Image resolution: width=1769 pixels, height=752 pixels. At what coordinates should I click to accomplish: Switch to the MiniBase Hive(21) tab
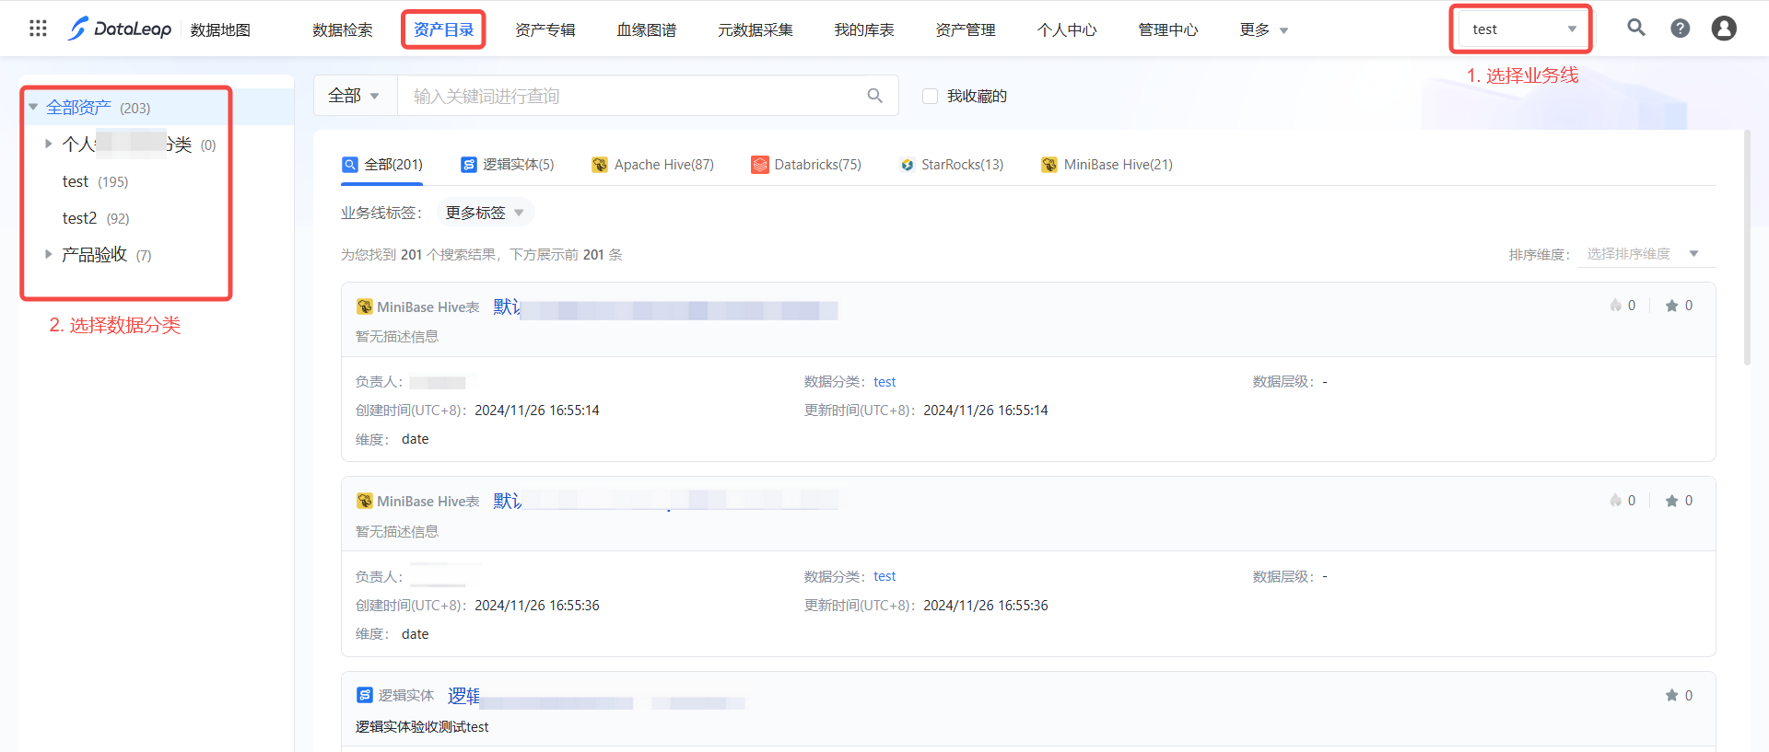coord(1107,165)
